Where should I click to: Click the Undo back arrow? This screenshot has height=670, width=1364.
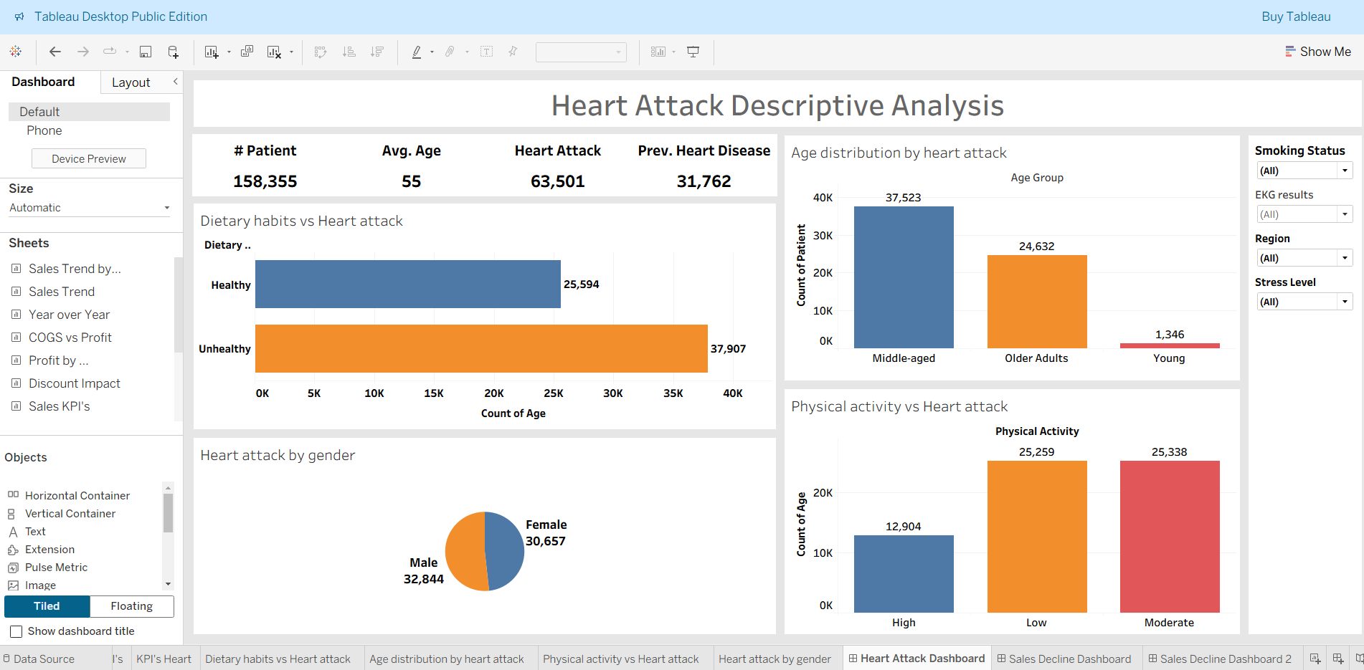(x=55, y=52)
